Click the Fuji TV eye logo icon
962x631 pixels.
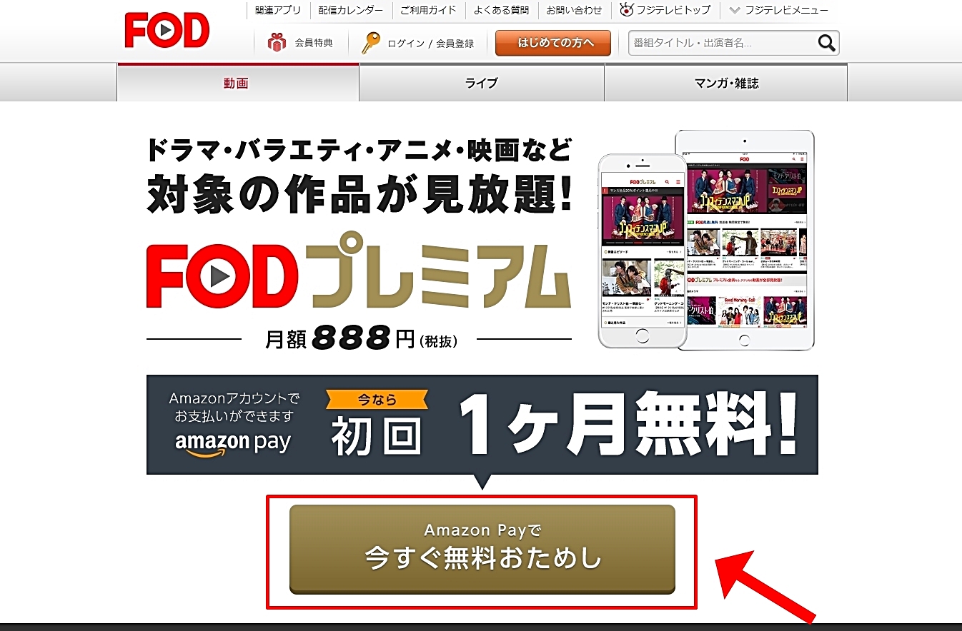(627, 10)
